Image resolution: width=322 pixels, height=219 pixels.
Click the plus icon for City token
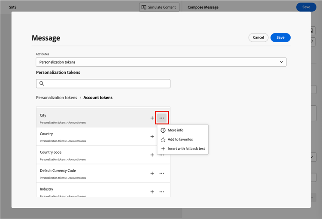pos(152,118)
